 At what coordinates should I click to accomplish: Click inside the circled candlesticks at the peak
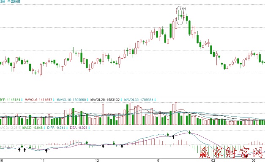pyautogui.click(x=180, y=16)
